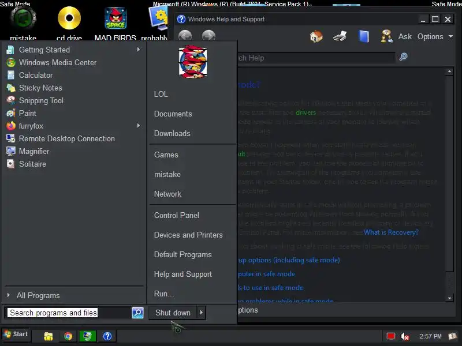The width and height of the screenshot is (462, 346).
Task: Open Documents from Start menu
Action: click(x=173, y=114)
